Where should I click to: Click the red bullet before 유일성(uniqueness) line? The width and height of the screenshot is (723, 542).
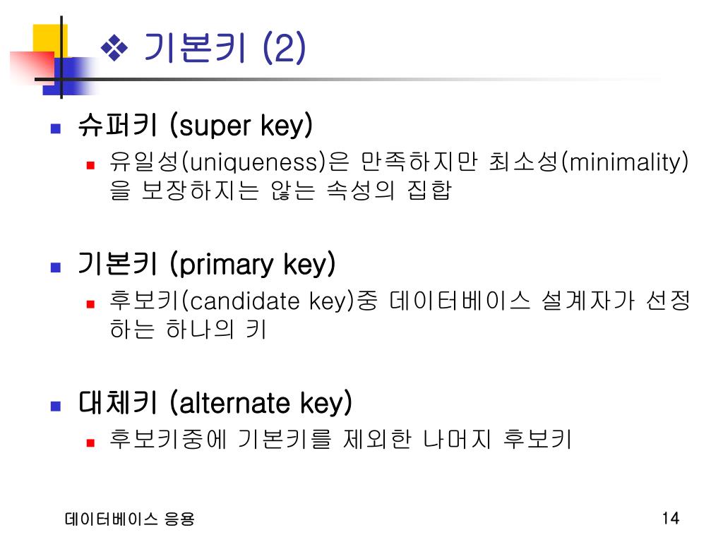[91, 164]
